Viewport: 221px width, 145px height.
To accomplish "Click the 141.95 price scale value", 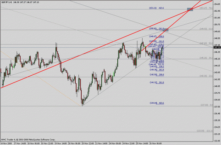I will point(217,79).
